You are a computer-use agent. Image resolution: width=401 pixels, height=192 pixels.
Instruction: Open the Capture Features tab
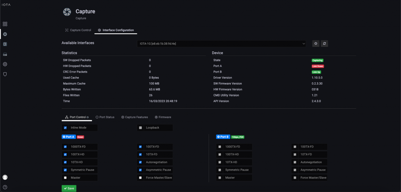pos(135,117)
